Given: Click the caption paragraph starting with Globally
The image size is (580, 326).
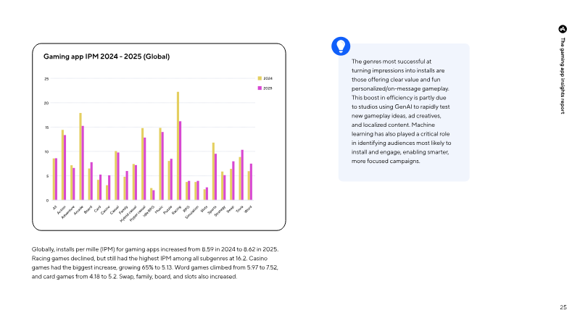Looking at the screenshot, I should point(155,263).
